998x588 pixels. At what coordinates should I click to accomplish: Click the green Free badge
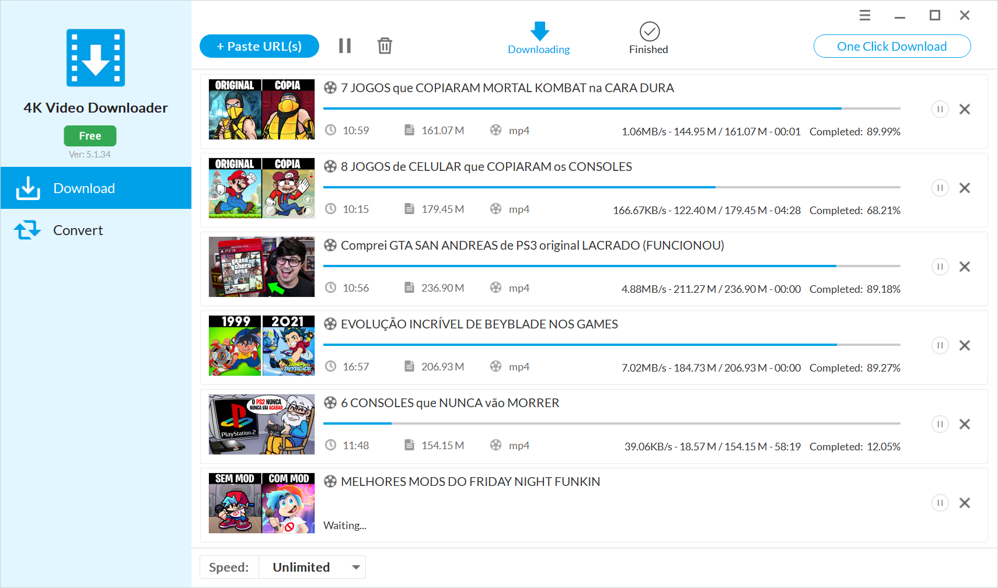coord(90,136)
